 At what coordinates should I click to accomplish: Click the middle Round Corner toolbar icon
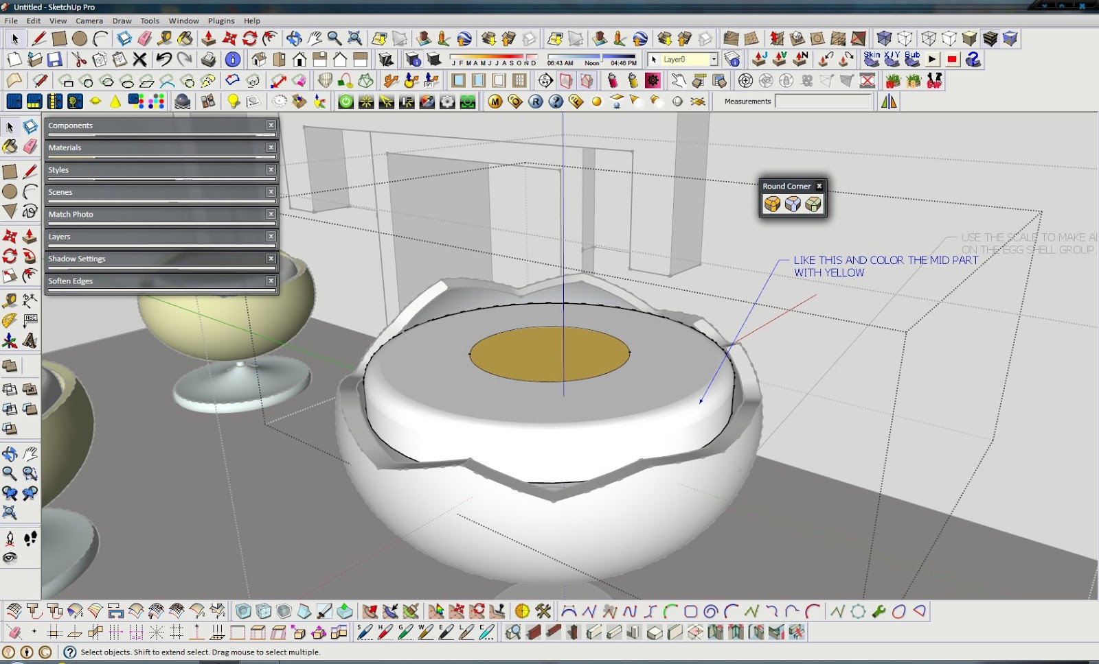(x=793, y=204)
